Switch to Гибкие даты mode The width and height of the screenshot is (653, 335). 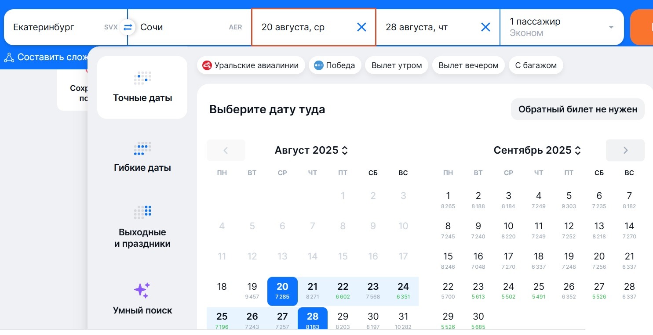click(x=142, y=157)
